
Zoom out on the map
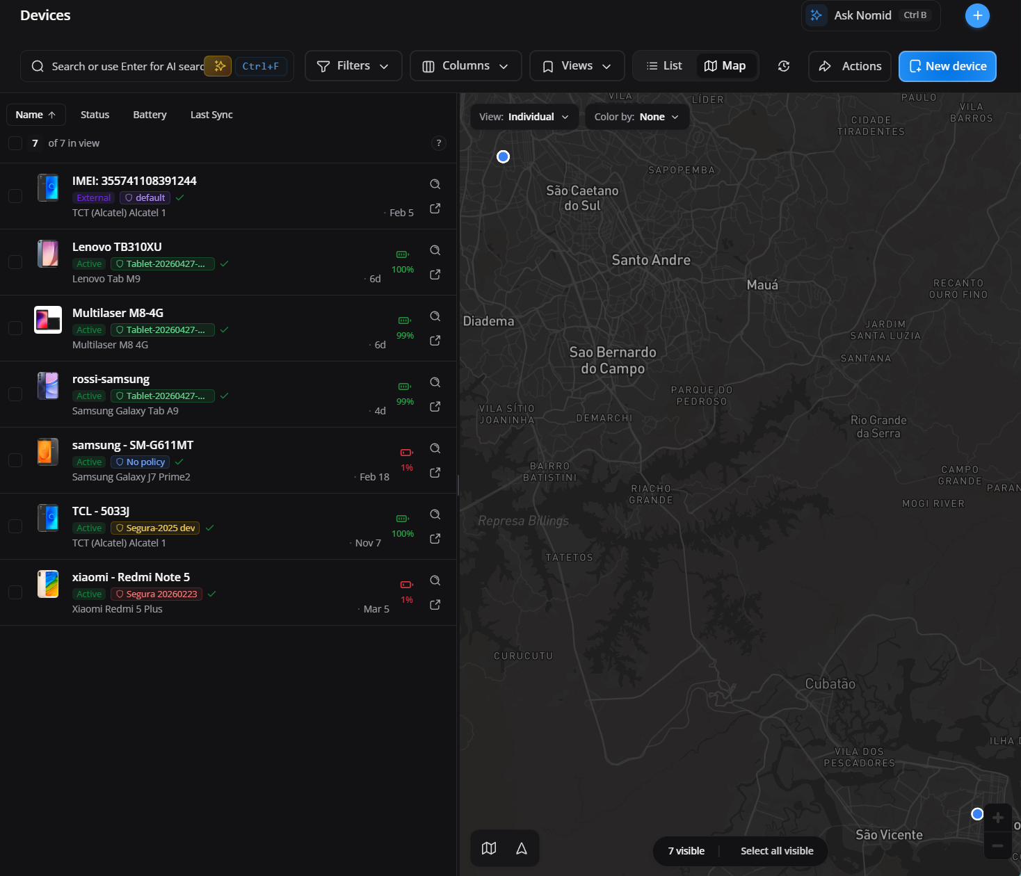(998, 845)
